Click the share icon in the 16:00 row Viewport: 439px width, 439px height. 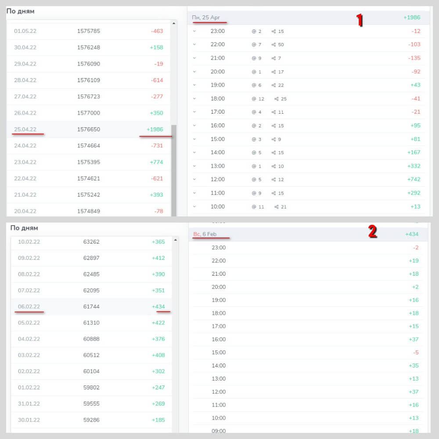pos(274,126)
